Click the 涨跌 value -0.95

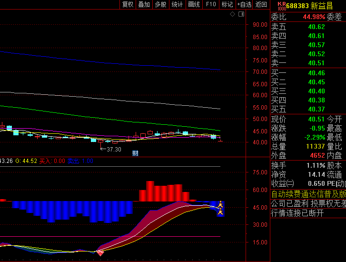[x=317, y=128]
